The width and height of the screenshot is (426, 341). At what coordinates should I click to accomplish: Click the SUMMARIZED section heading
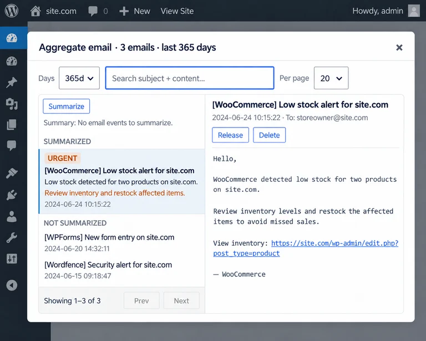click(67, 141)
